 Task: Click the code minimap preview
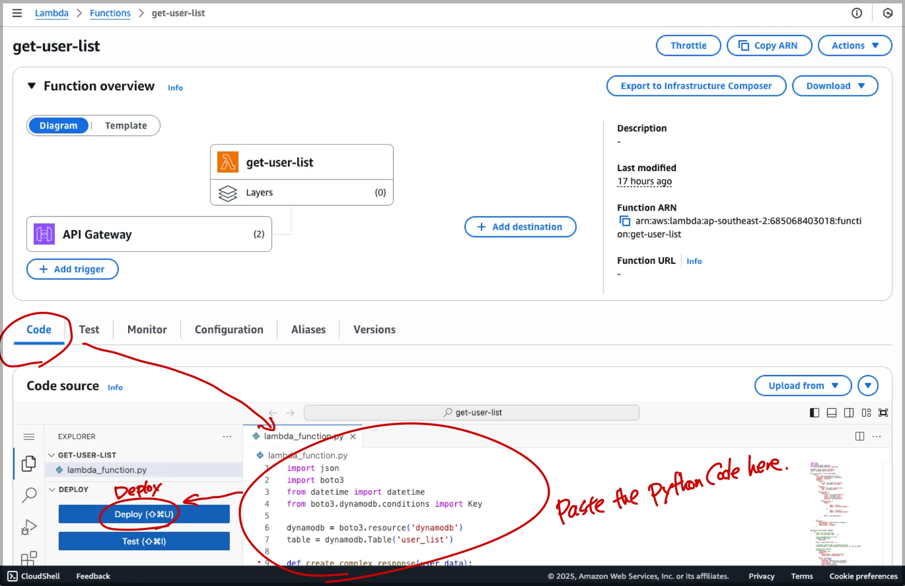[x=836, y=513]
